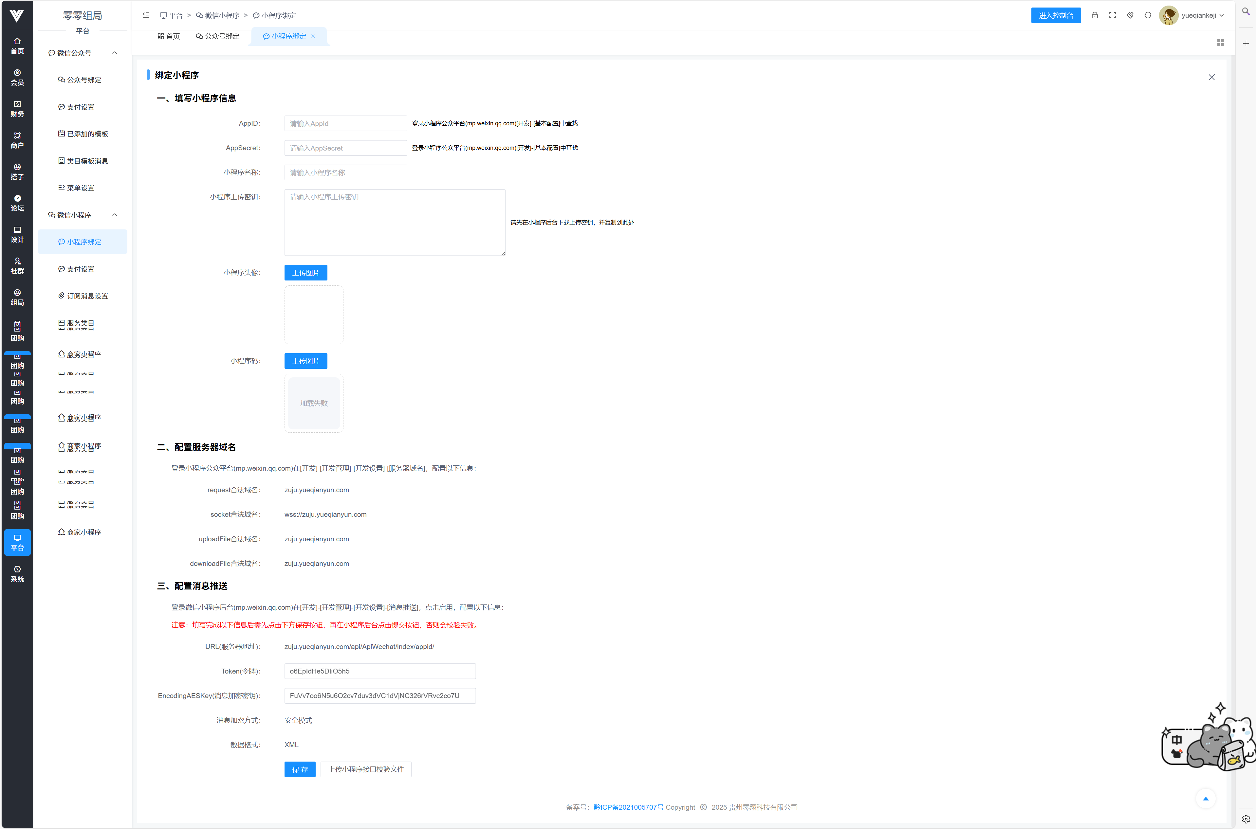Screen dimensions: 1256x829
Task: Click the 保存 button
Action: pos(299,769)
